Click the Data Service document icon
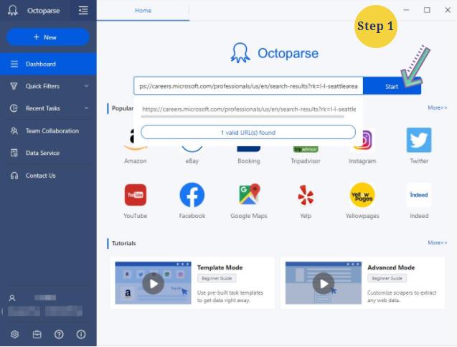The width and height of the screenshot is (457, 347). 14,153
